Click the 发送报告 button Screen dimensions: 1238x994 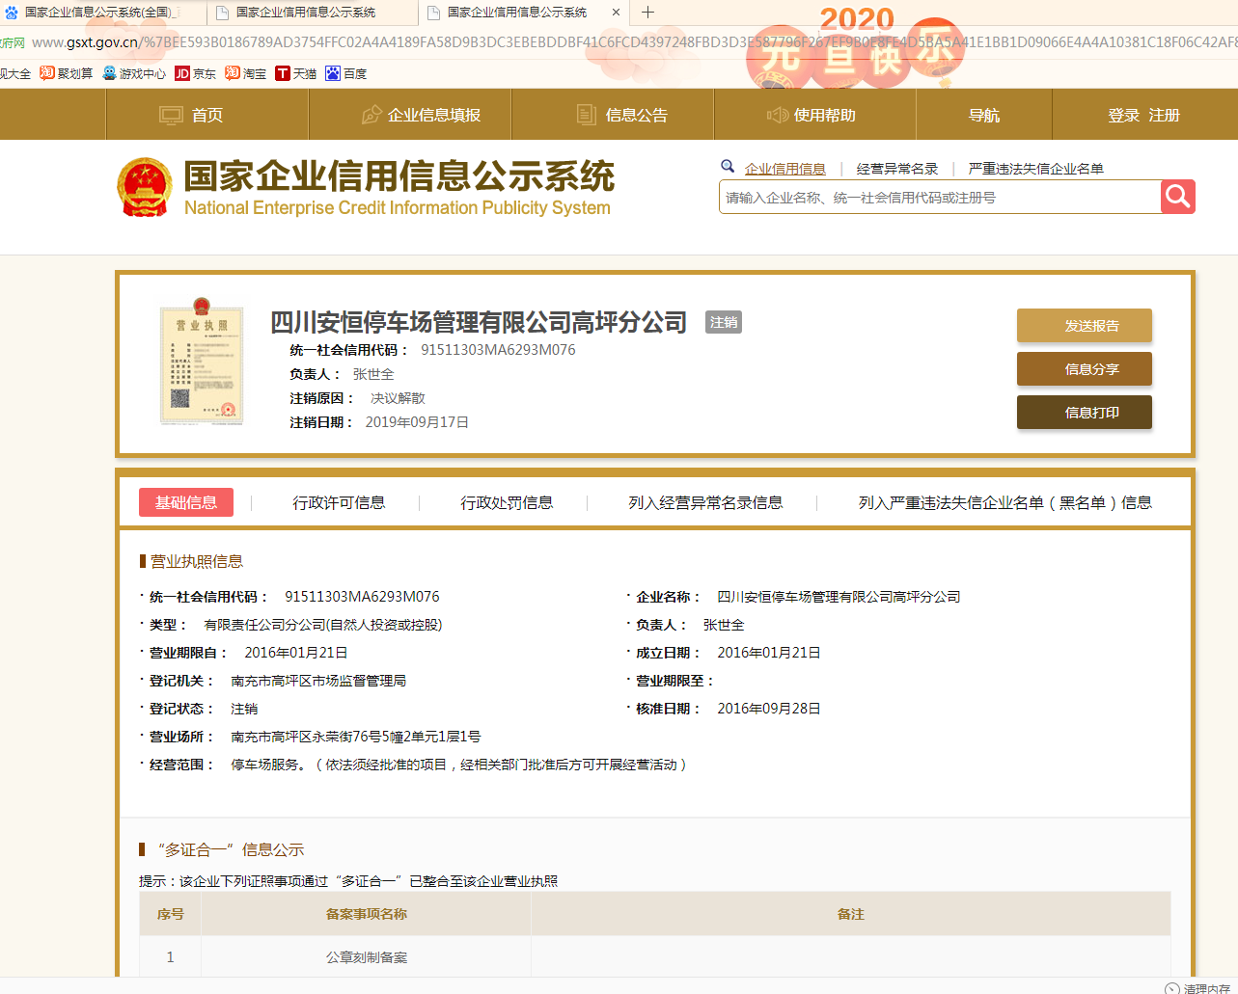click(x=1084, y=326)
